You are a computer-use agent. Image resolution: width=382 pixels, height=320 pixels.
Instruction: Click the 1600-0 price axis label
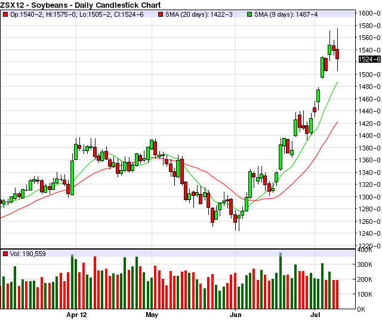pyautogui.click(x=369, y=13)
